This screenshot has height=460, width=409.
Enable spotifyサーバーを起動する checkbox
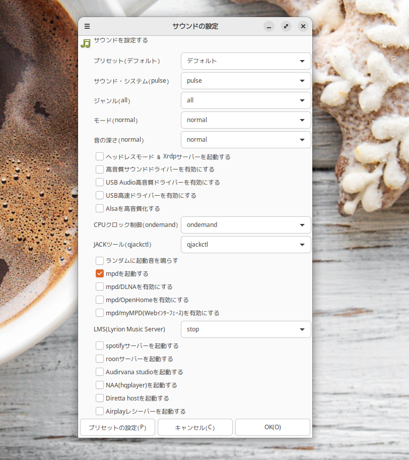[x=100, y=346]
